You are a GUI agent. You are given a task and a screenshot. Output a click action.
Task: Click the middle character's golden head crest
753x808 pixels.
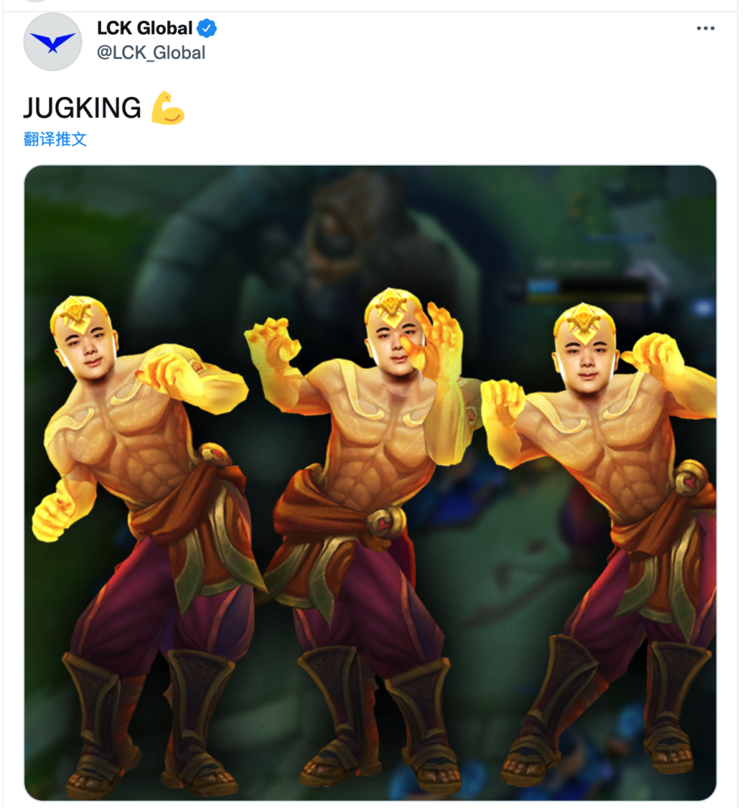[392, 304]
